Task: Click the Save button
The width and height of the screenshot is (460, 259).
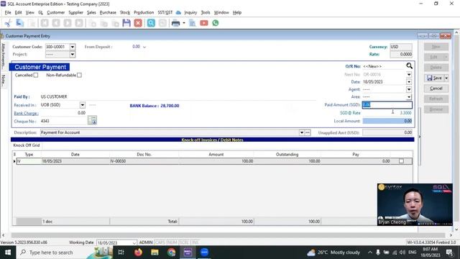Action: tap(434, 78)
